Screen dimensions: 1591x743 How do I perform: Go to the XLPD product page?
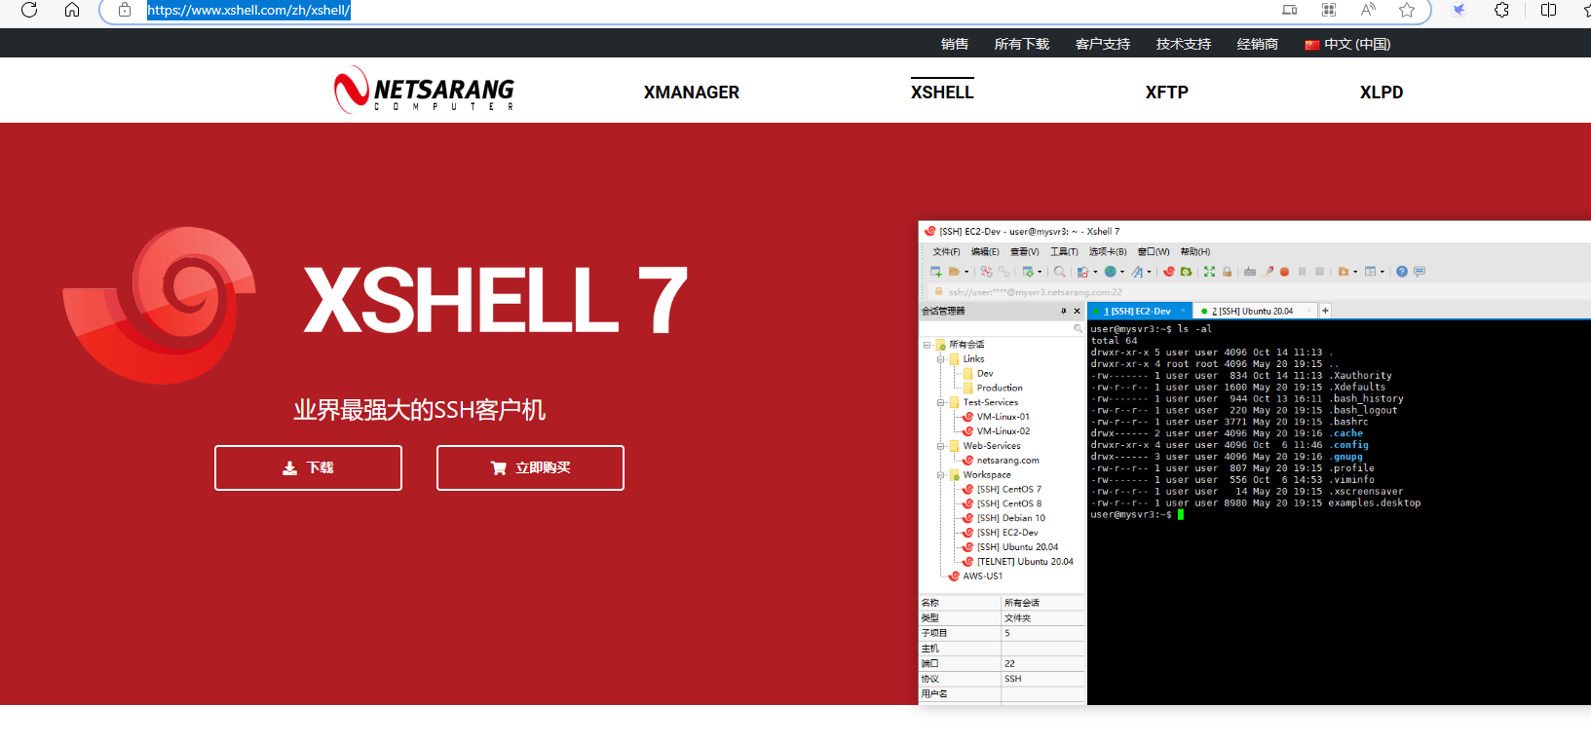1382,93
